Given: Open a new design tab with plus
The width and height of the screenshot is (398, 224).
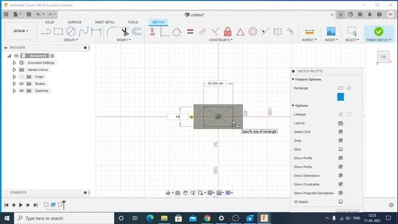Looking at the screenshot, I should [341, 15].
